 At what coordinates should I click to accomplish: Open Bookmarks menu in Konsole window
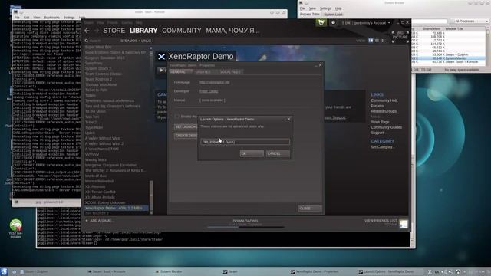(51, 18)
